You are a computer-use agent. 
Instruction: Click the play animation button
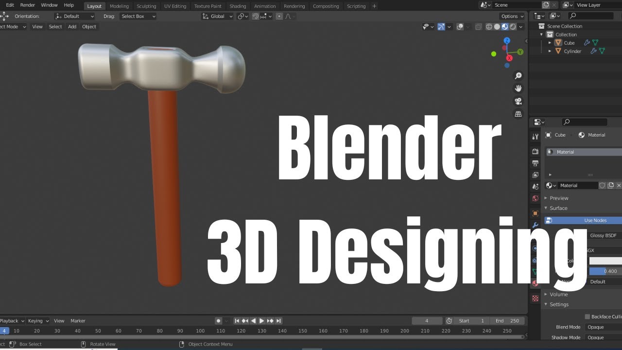(x=261, y=321)
